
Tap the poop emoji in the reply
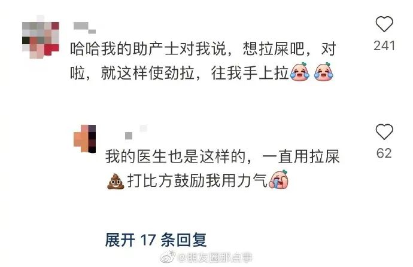click(116, 181)
